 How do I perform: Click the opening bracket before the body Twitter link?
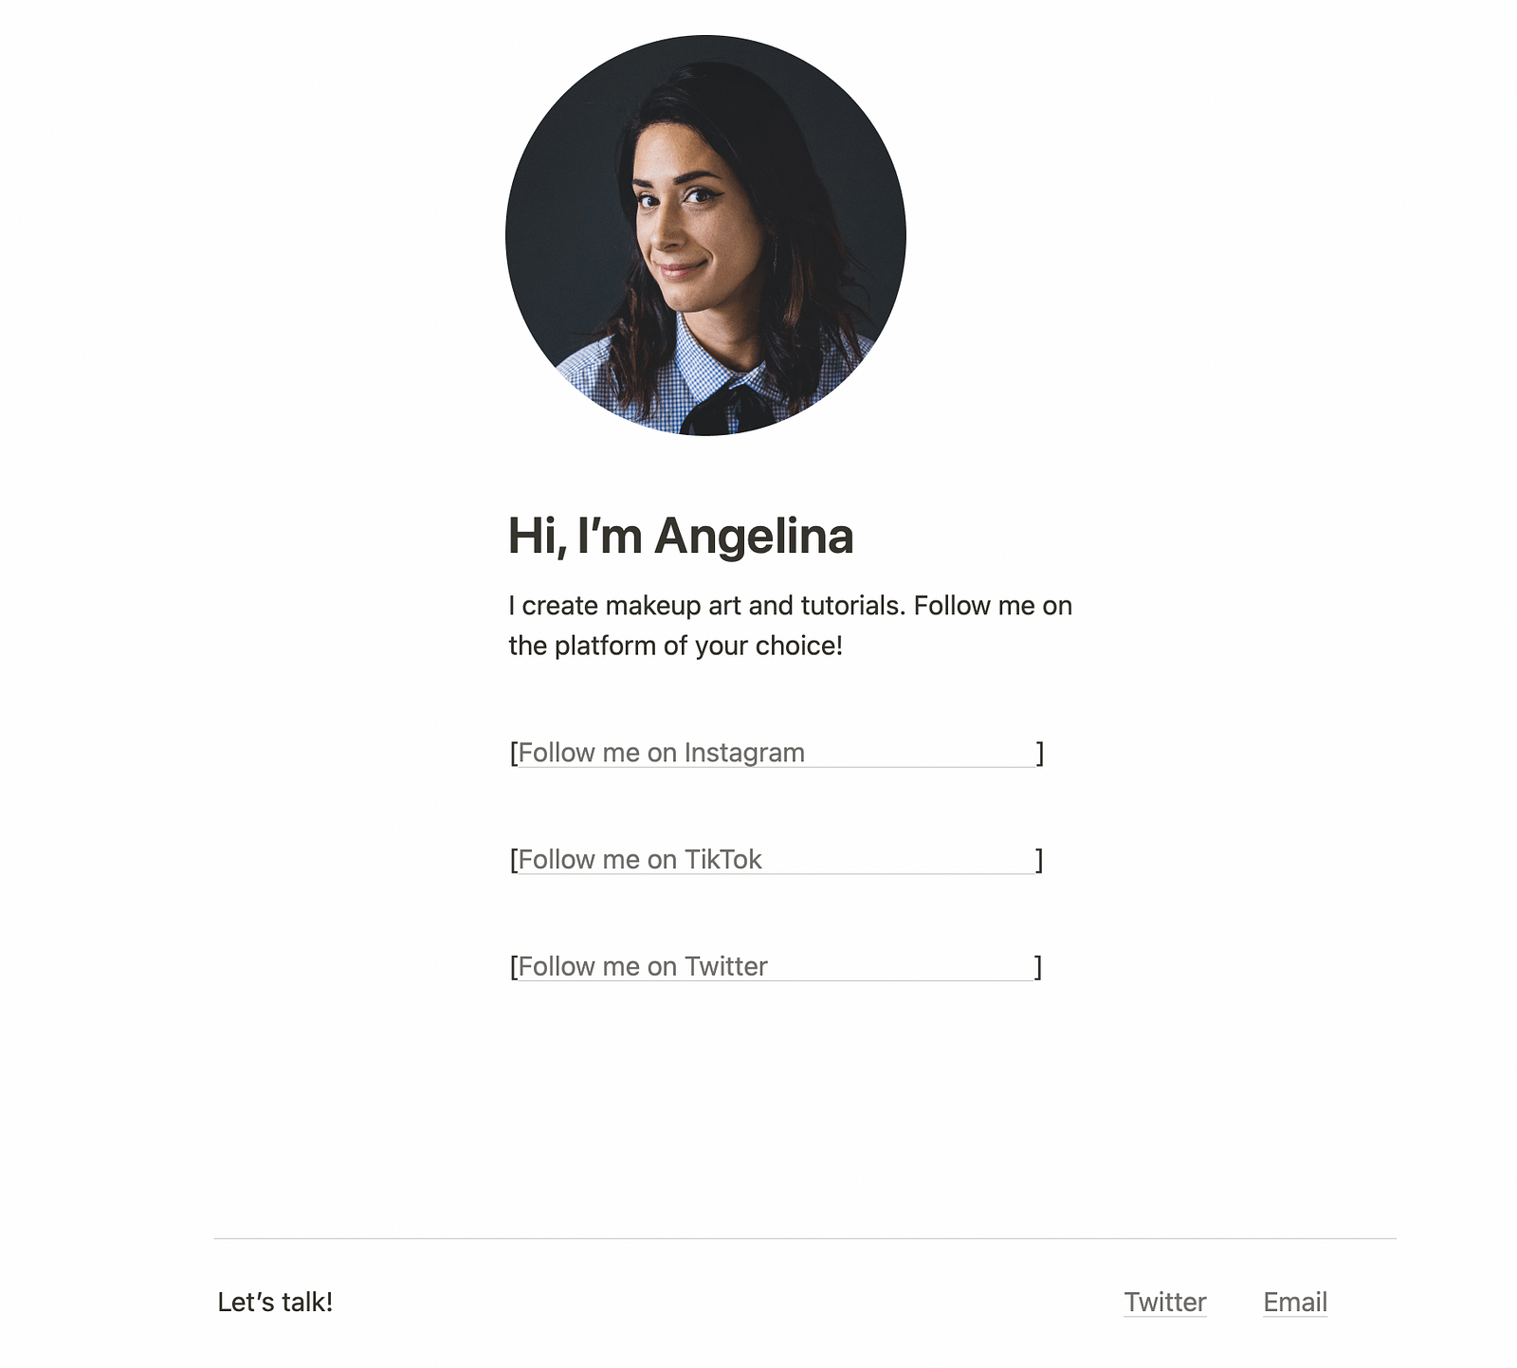click(x=514, y=967)
